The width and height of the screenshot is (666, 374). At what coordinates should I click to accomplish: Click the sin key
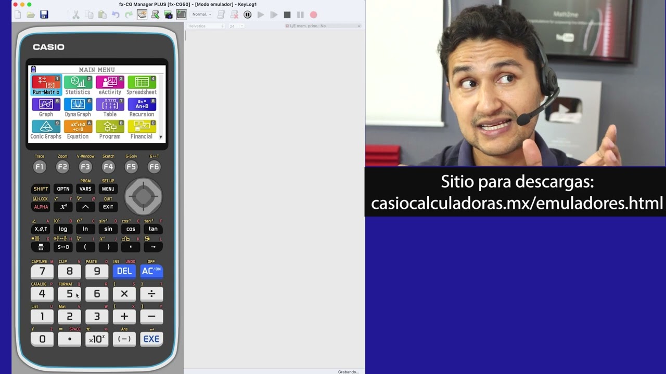coord(108,229)
